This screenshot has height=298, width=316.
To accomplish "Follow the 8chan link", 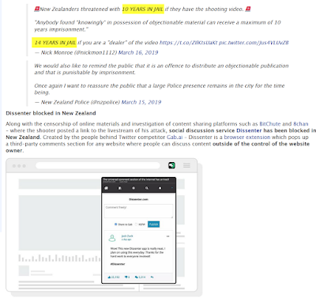I will pos(301,124).
